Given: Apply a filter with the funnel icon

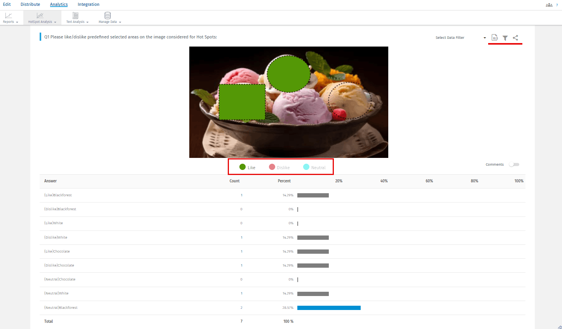Looking at the screenshot, I should coord(505,38).
